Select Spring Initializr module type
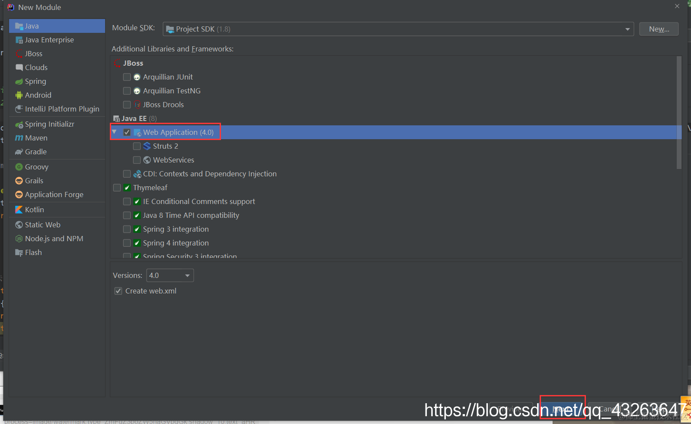691x424 pixels. click(x=57, y=124)
